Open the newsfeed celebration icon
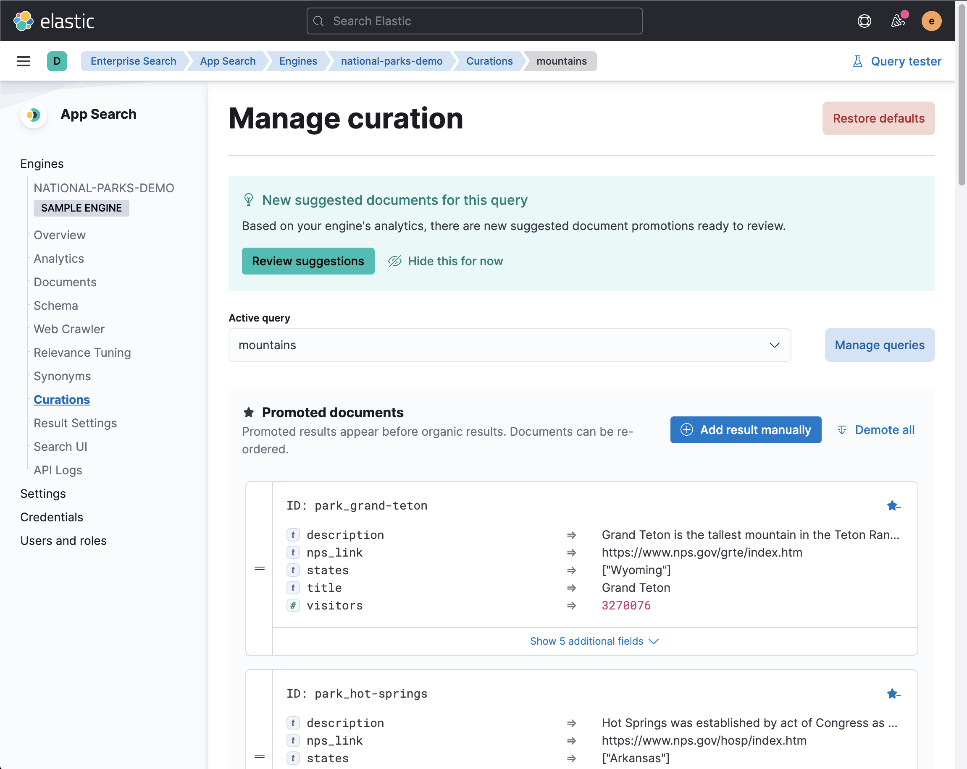The width and height of the screenshot is (967, 769). 898,21
